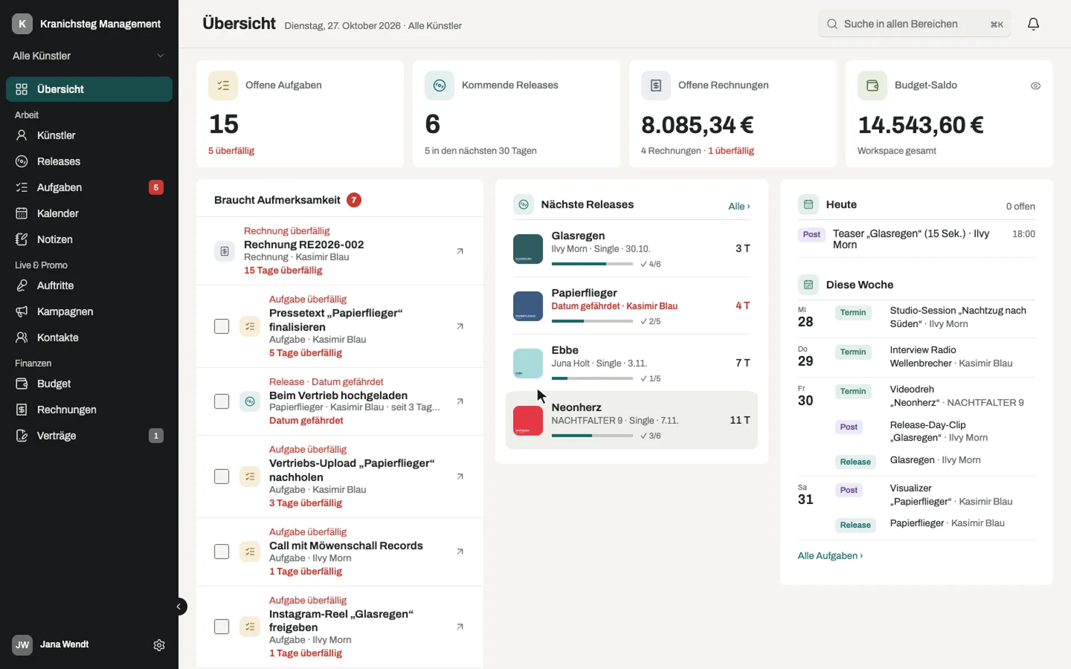The image size is (1071, 669).
Task: Open Rechnungen in the sidebar
Action: (x=89, y=410)
